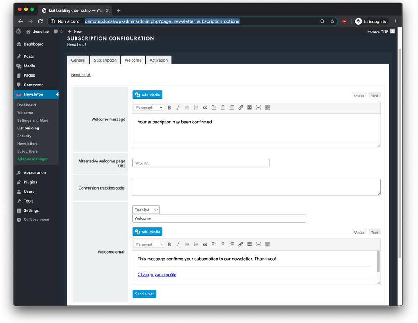Toggle toolbar in Welcome message editor
Image resolution: width=418 pixels, height=323 pixels.
point(268,108)
